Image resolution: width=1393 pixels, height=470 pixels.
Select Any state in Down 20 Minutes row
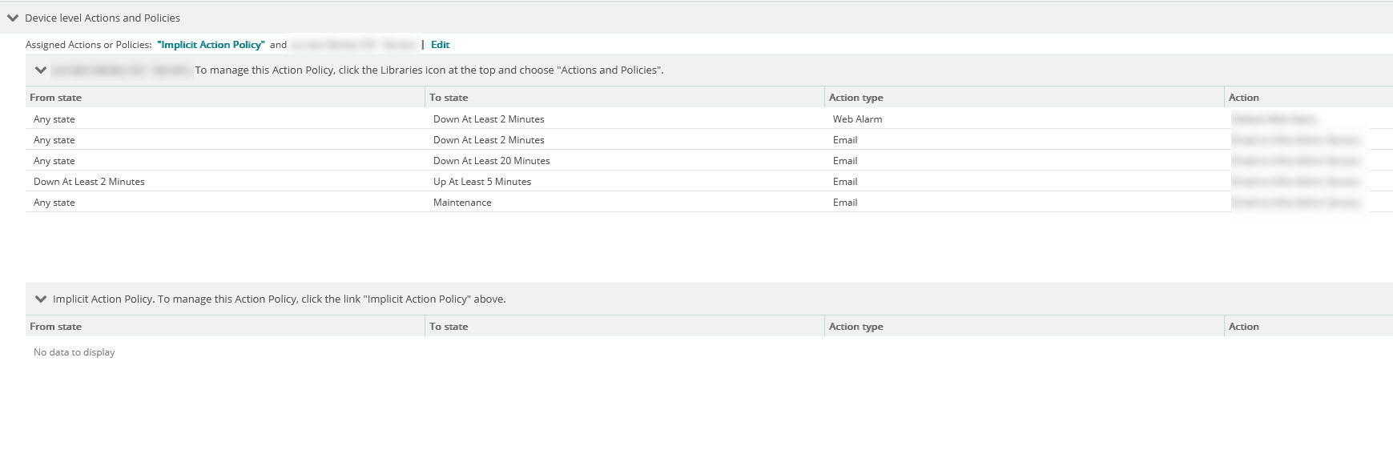[x=54, y=161]
